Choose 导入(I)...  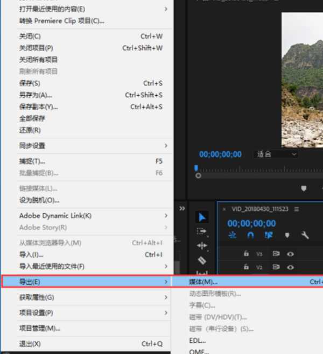[x=94, y=254]
